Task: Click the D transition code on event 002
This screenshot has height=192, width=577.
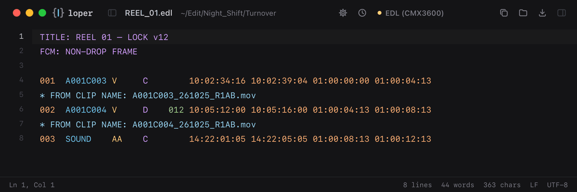Action: (x=145, y=110)
